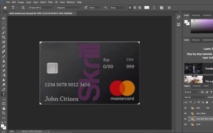Center align text
The image size is (213, 133).
135,8
